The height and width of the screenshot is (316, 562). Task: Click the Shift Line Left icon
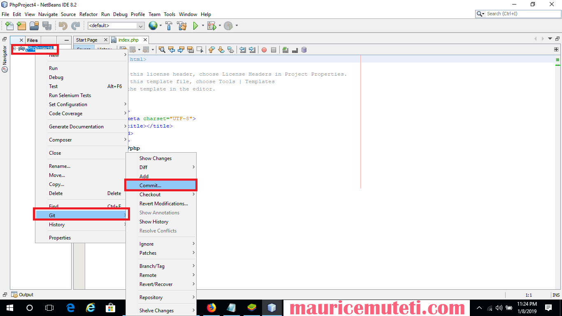click(x=243, y=50)
